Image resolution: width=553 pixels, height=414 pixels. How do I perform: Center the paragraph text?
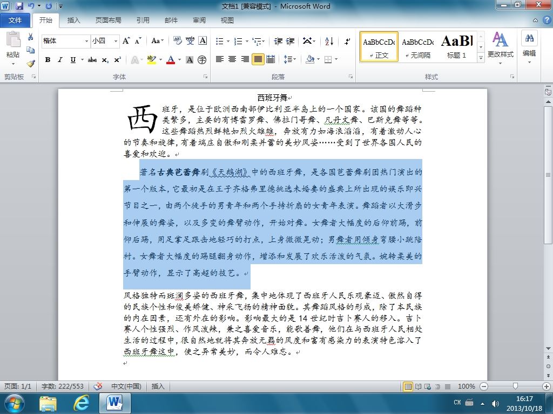pyautogui.click(x=232, y=59)
